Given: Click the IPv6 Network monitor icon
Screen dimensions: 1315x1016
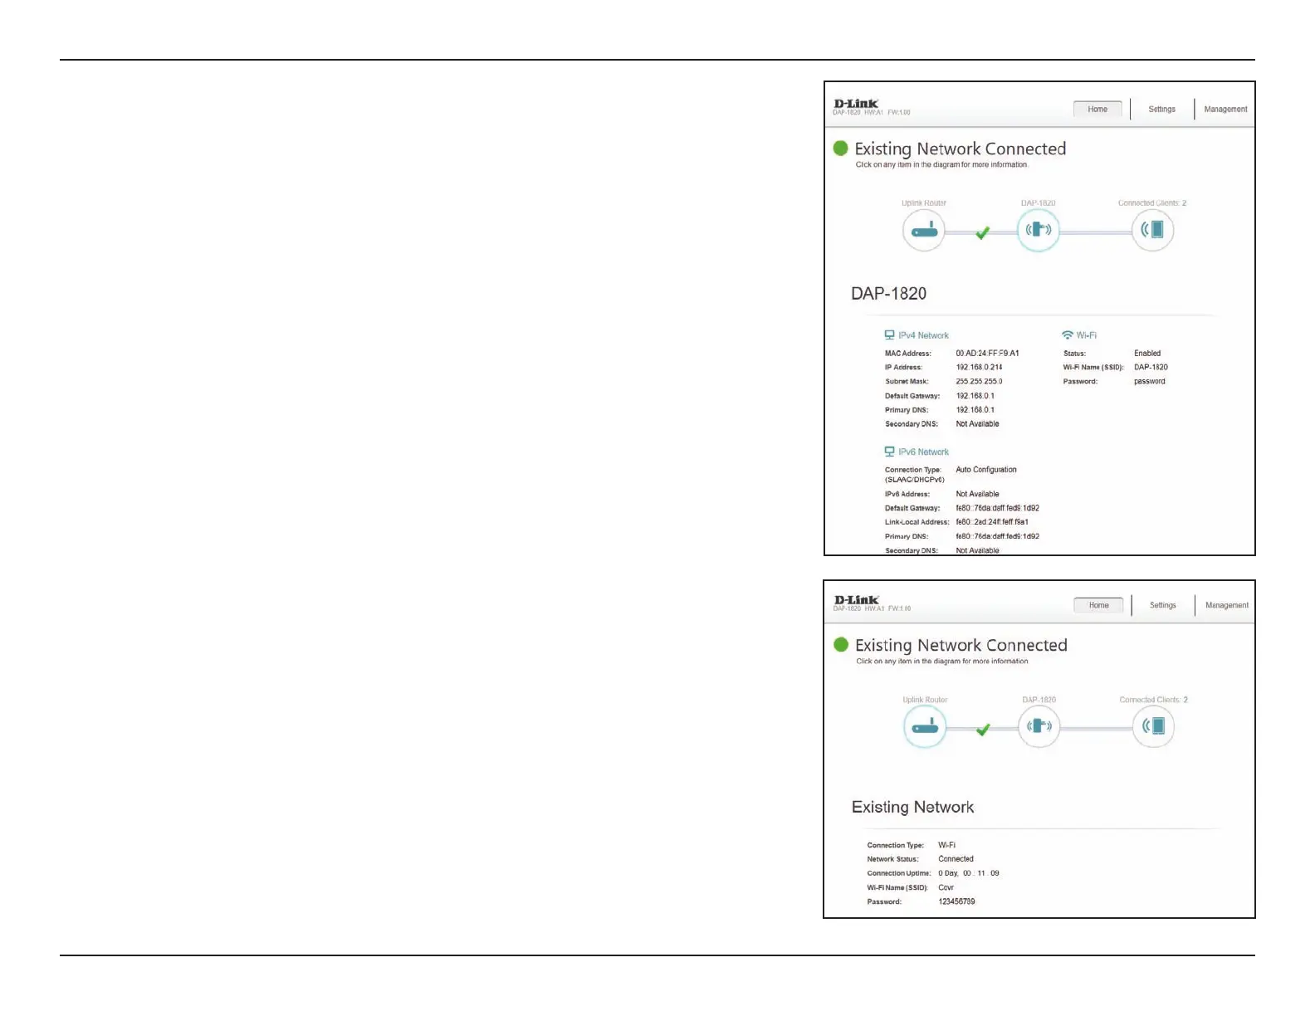Looking at the screenshot, I should coord(889,452).
